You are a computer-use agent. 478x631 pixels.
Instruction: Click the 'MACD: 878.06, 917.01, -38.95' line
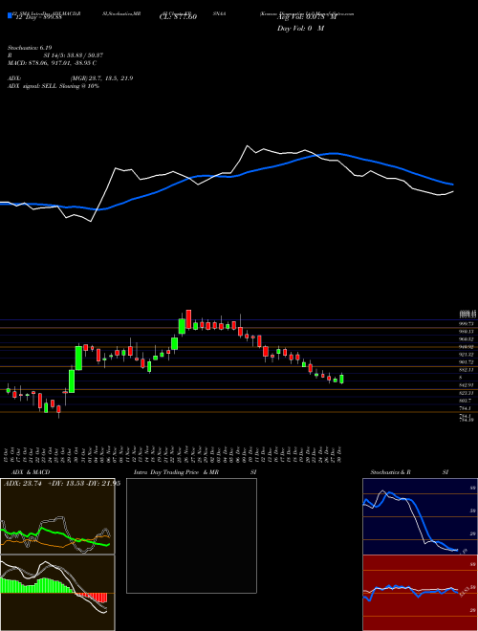click(53, 63)
